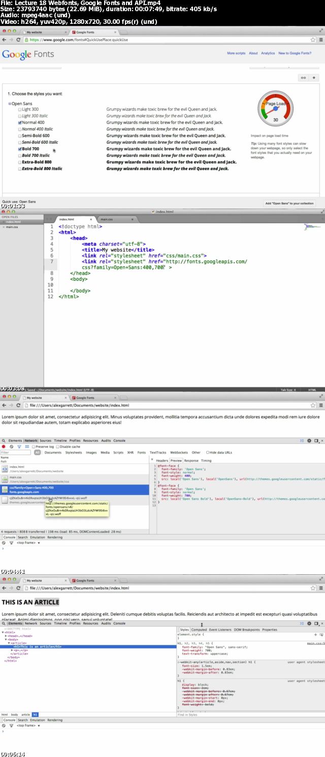325x757 pixels.
Task: Select body in the Elements breadcrumb bar
Action: 15,714
